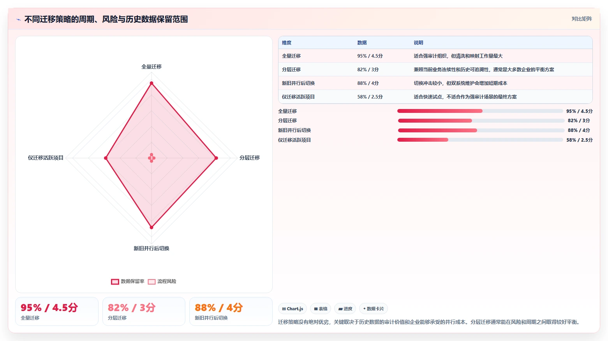
Task: Click radar data point at 仅迁移活跃项目 vertex
Action: (x=106, y=158)
